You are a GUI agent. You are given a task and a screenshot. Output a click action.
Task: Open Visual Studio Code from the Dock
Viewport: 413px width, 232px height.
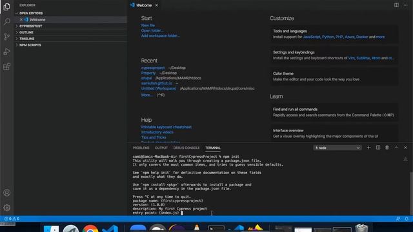coord(110,229)
